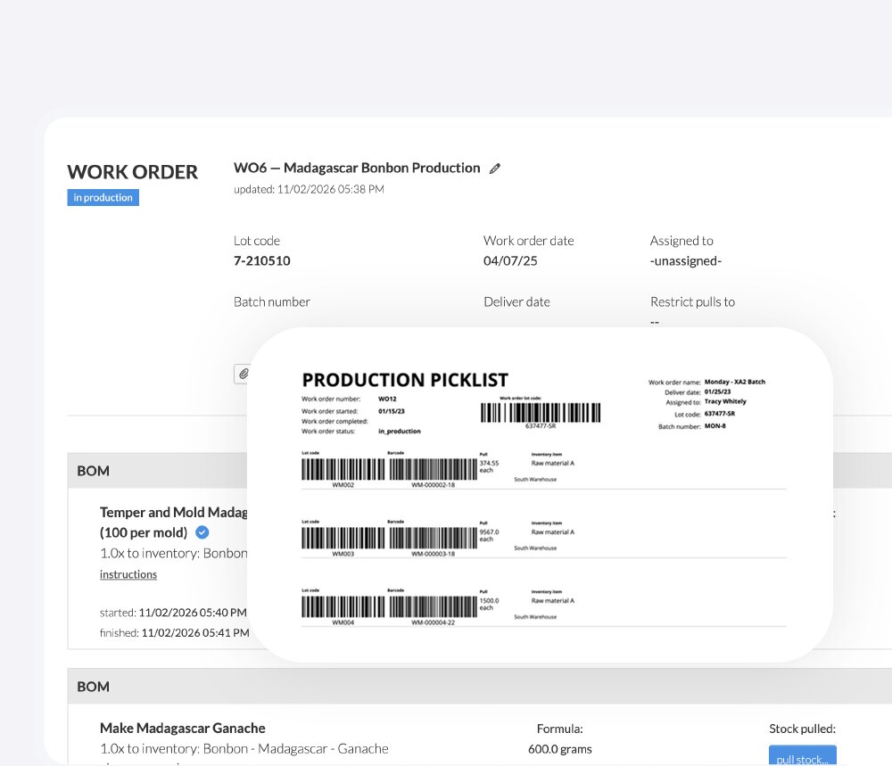Click the work order lot code barcode 637477-SR
Viewport: 892px width, 766px height.
pyautogui.click(x=541, y=413)
